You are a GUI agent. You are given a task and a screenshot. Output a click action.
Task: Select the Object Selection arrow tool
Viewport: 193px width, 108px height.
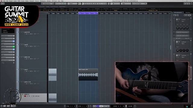pos(83,4)
